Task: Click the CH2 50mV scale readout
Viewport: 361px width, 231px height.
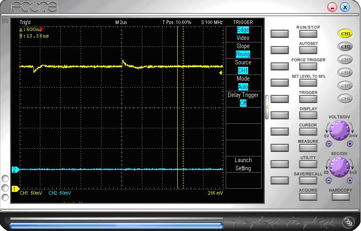Action: coord(59,193)
